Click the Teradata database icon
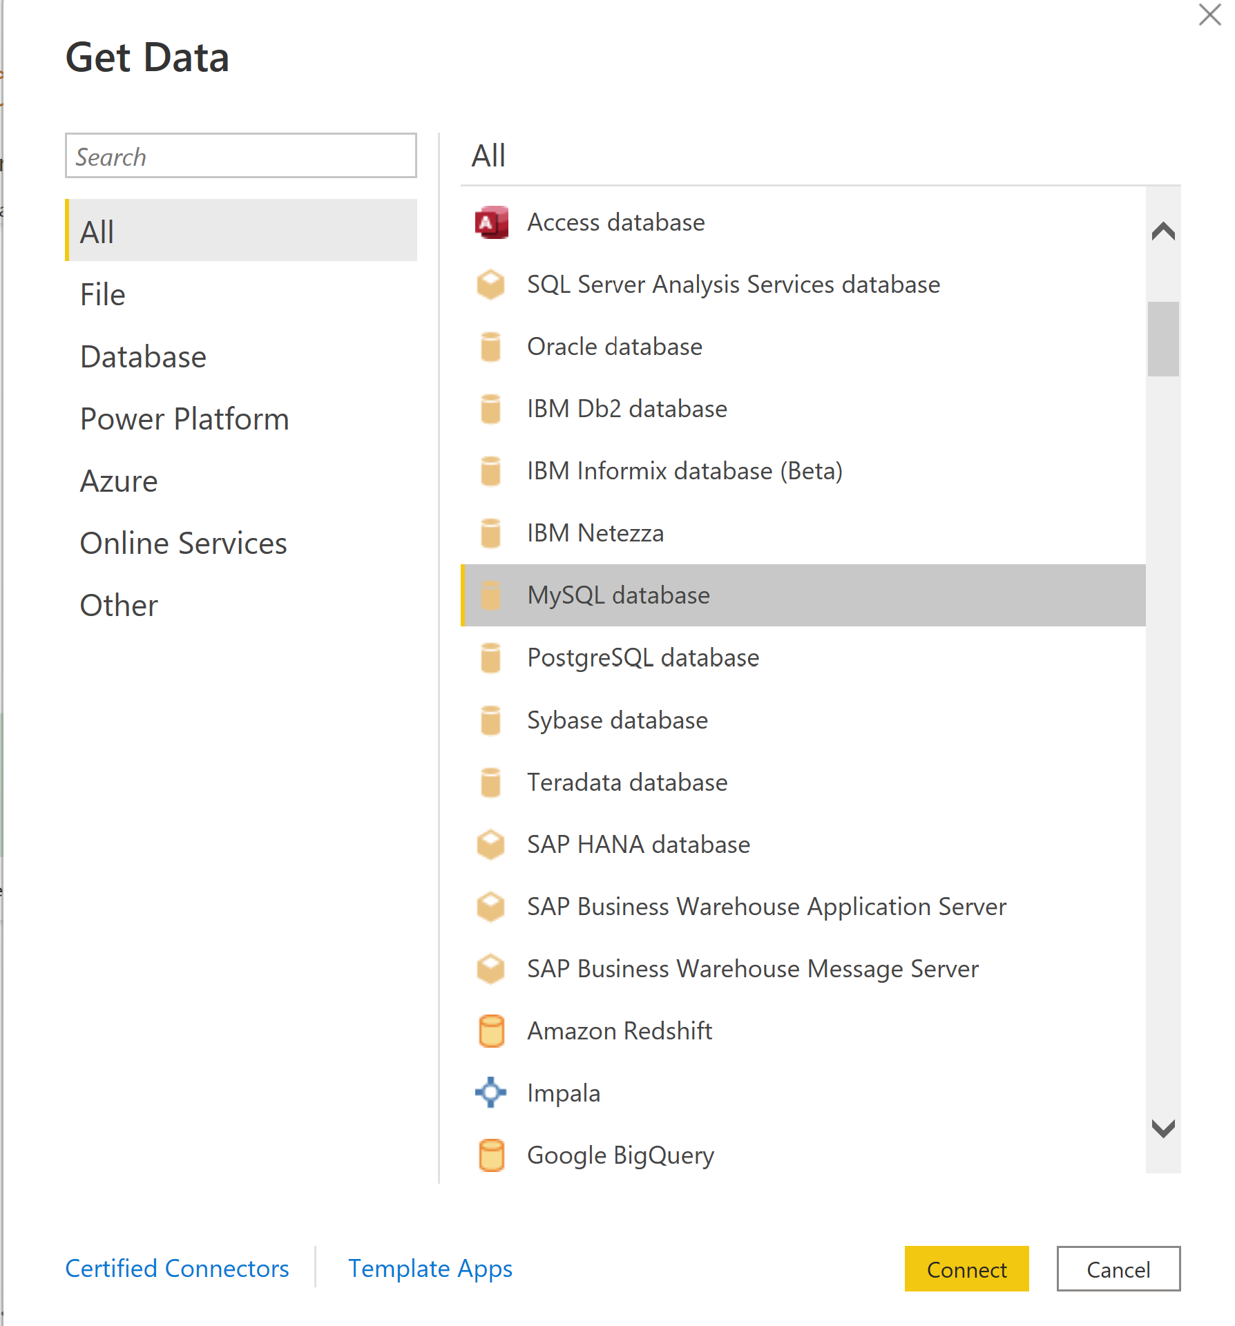The height and width of the screenshot is (1326, 1235). pyautogui.click(x=491, y=782)
